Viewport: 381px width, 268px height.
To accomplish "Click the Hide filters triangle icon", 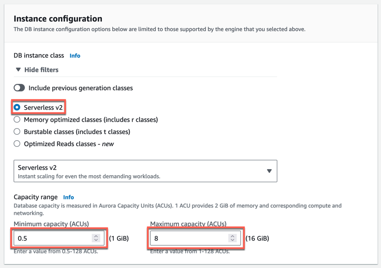I will click(18, 70).
